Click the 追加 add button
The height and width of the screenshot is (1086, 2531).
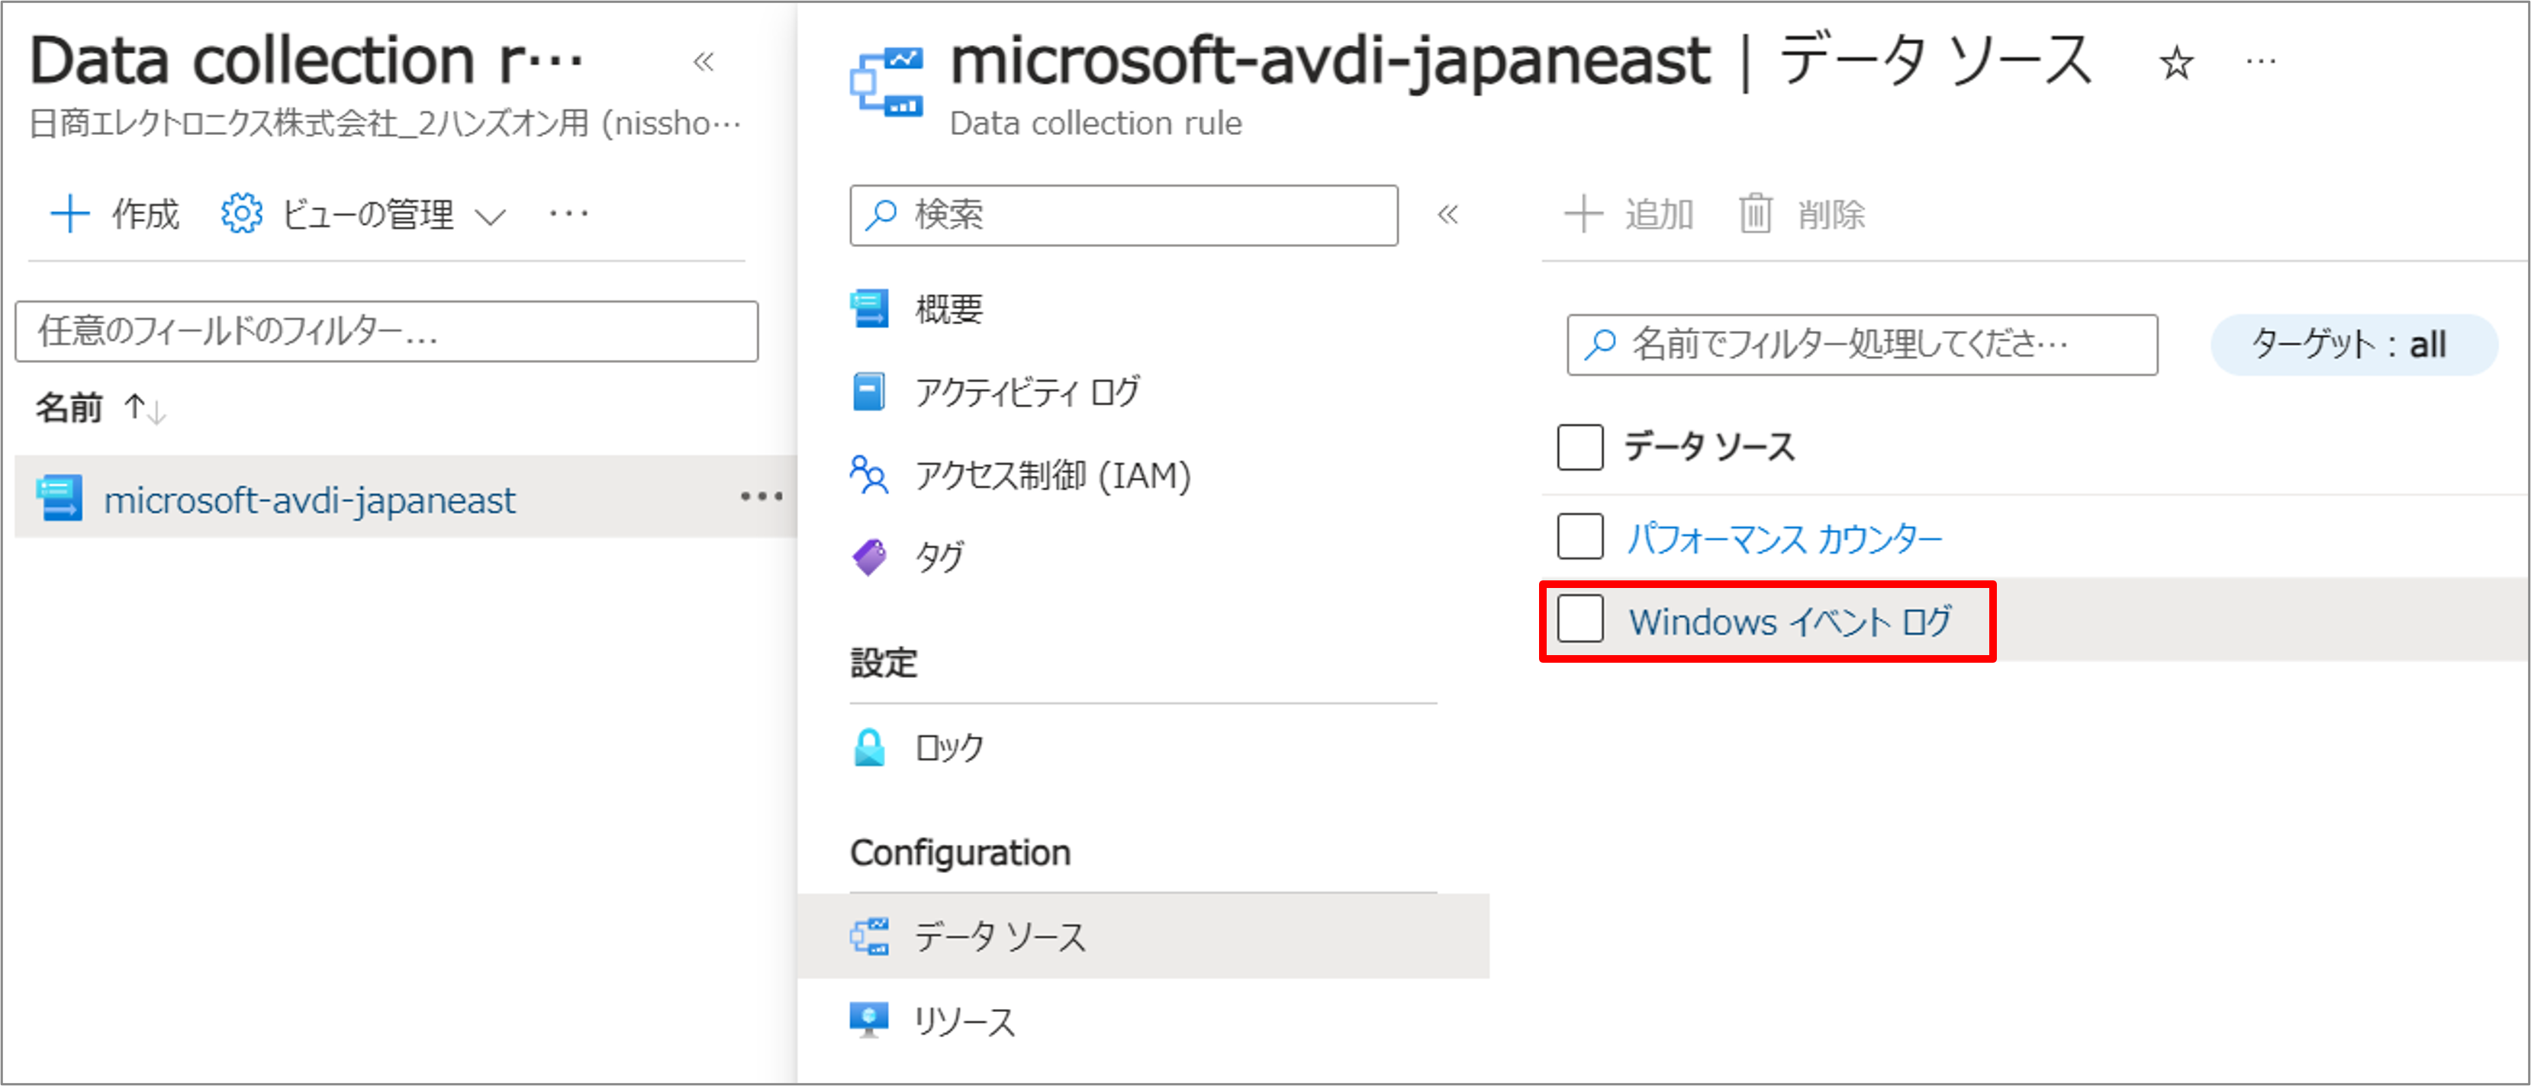coord(1629,214)
